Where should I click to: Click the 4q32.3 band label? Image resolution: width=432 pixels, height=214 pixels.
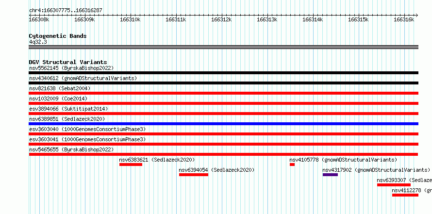(x=38, y=42)
